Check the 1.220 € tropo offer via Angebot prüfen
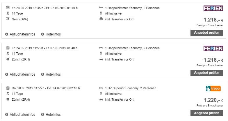Screen dimensions: 228x121 tap(207, 113)
